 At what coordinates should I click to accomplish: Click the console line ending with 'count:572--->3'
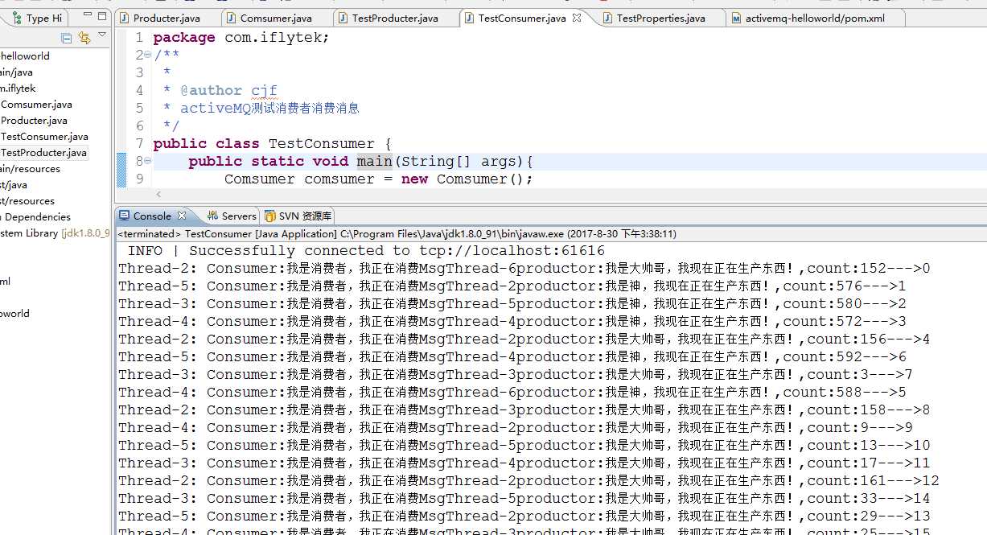point(512,321)
